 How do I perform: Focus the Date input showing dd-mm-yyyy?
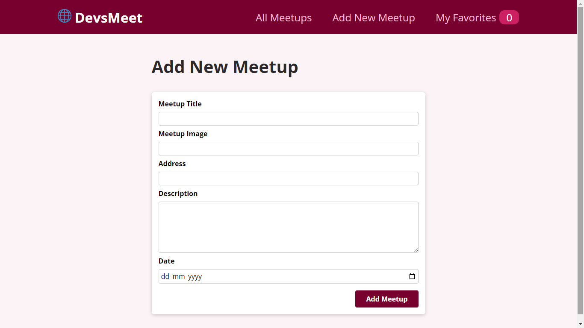[257, 276]
